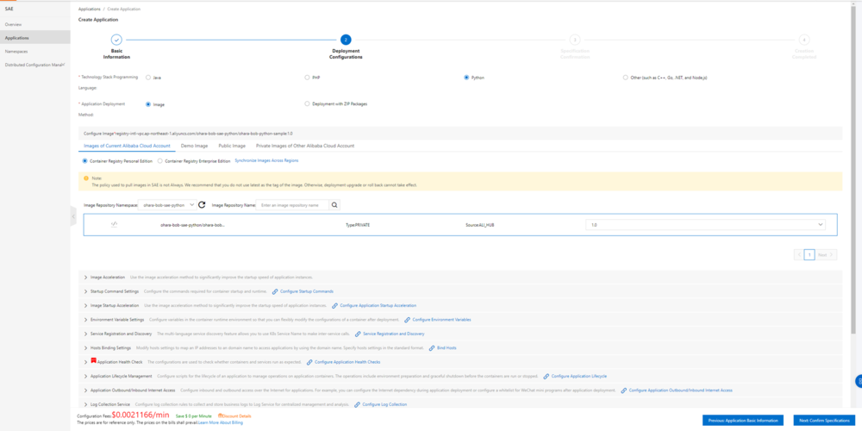Open the image version 1.0 dropdown
The height and width of the screenshot is (431, 862).
(704, 224)
